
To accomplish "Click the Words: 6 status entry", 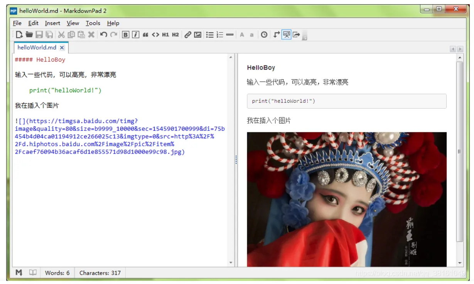I will click(x=57, y=273).
